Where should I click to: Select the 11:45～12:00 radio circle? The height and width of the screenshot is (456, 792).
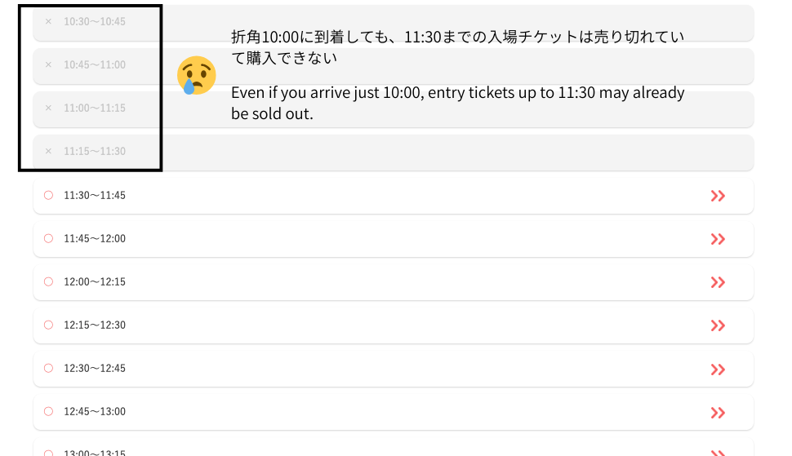(x=48, y=239)
